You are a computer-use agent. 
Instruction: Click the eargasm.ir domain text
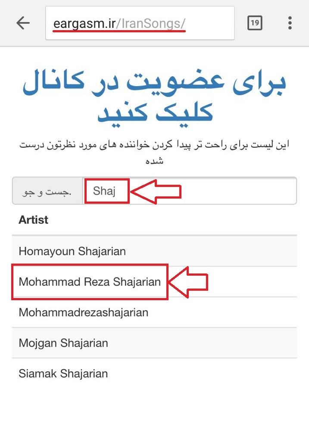84,24
